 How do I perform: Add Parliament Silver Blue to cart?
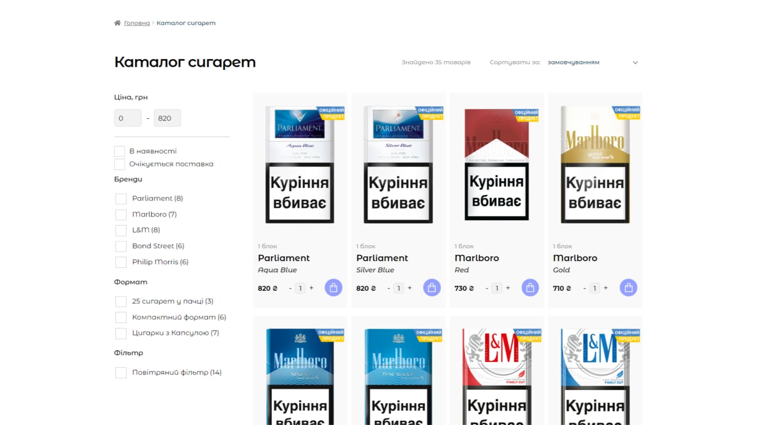coord(431,288)
